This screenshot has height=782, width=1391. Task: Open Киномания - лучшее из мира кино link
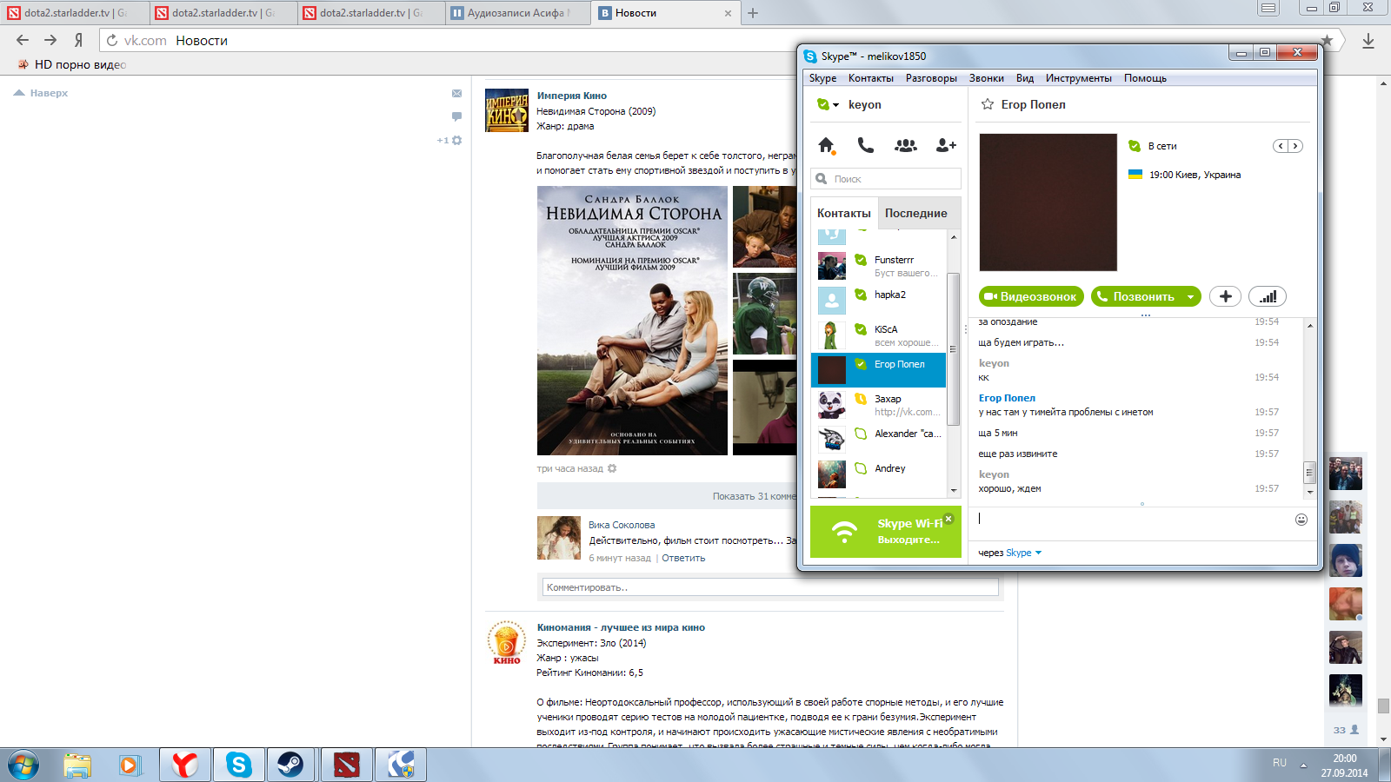pyautogui.click(x=621, y=627)
